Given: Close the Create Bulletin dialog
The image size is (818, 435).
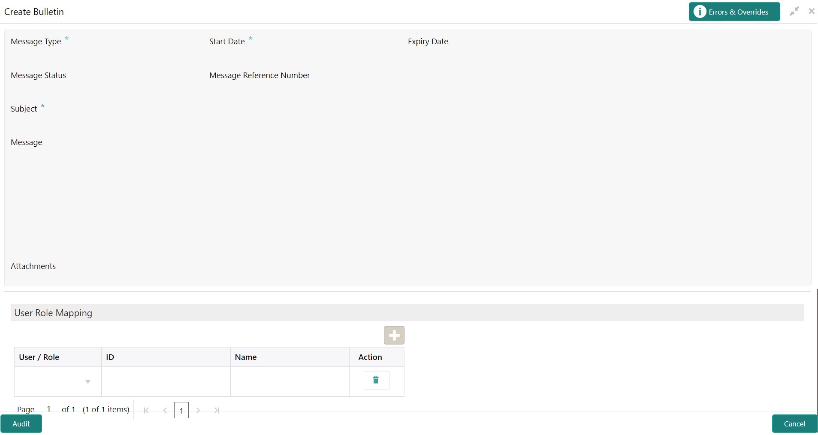Looking at the screenshot, I should [x=812, y=11].
